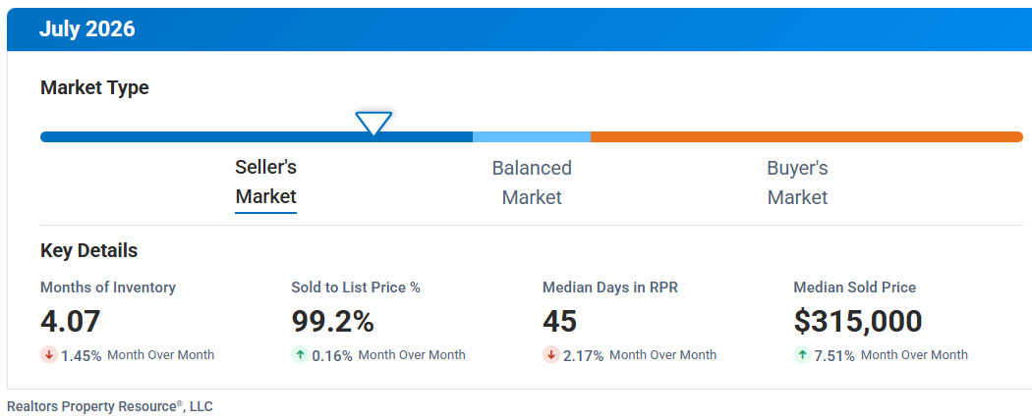Image resolution: width=1032 pixels, height=419 pixels.
Task: Click the green up arrow under Median Sold Price
Action: 802,355
